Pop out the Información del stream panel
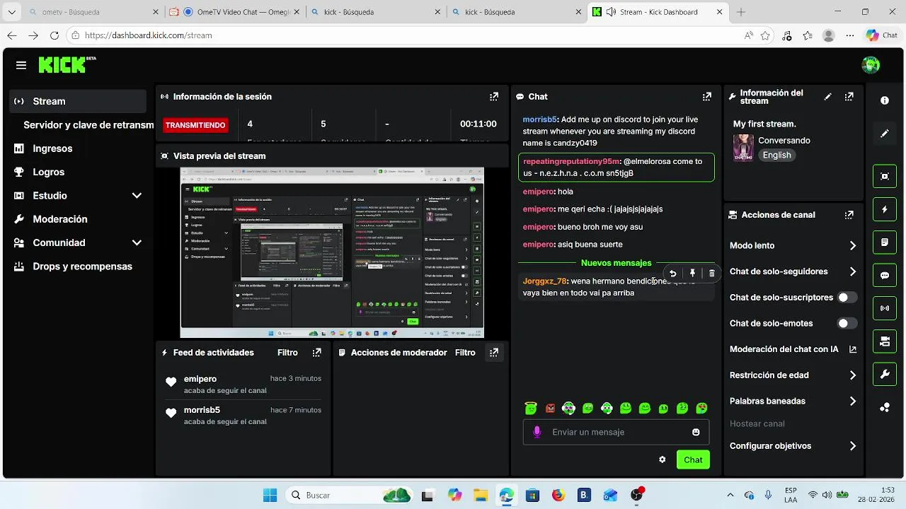 pyautogui.click(x=849, y=97)
